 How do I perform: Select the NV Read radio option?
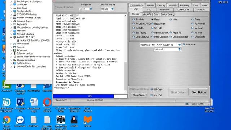[192, 28]
